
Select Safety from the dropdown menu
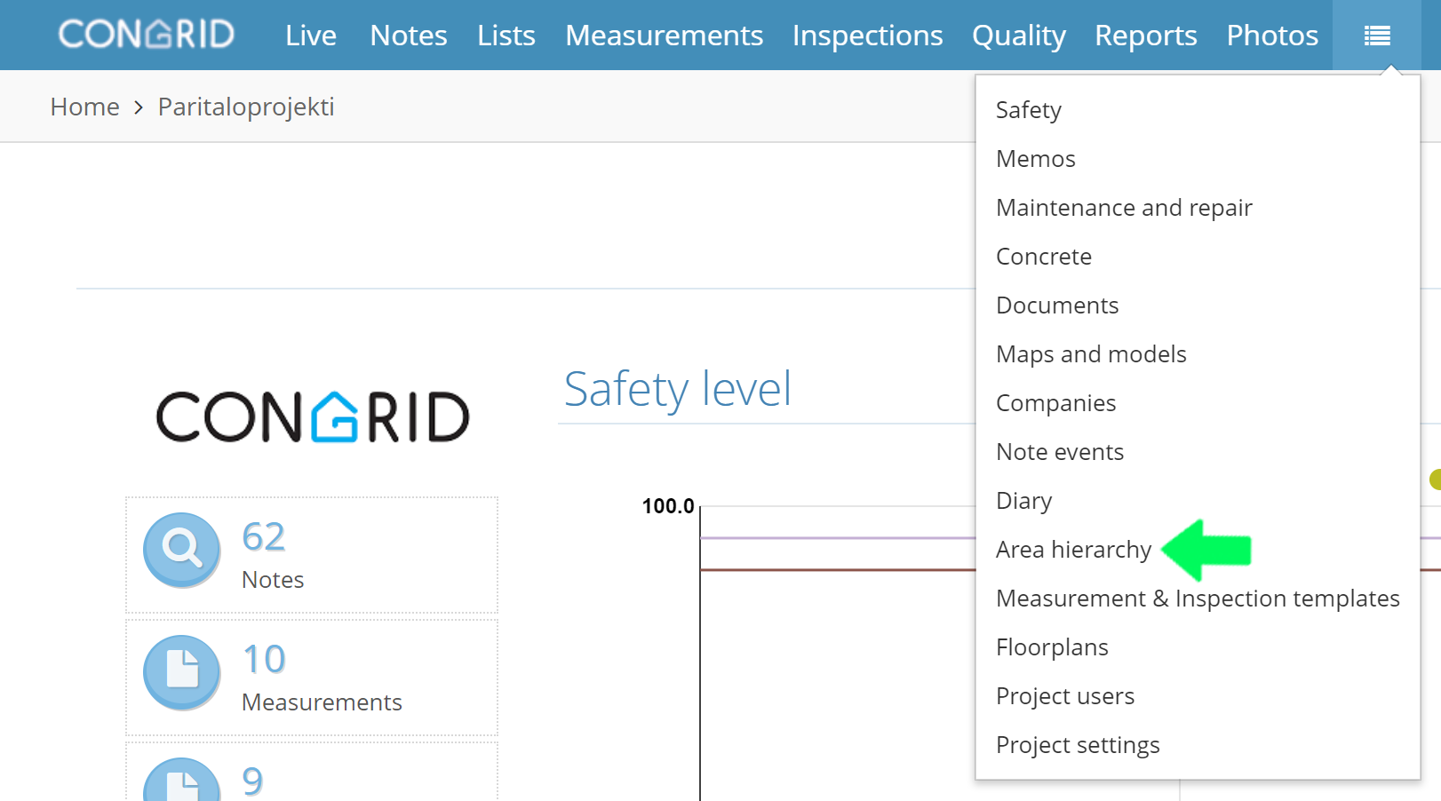(x=1029, y=110)
